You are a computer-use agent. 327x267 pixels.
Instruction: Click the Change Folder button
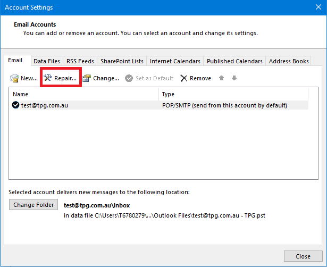[33, 205]
